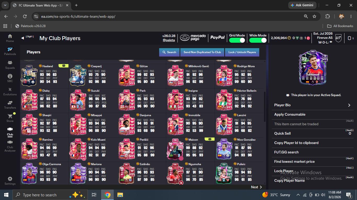
Task: Go to the Next page of players
Action: tap(256, 187)
